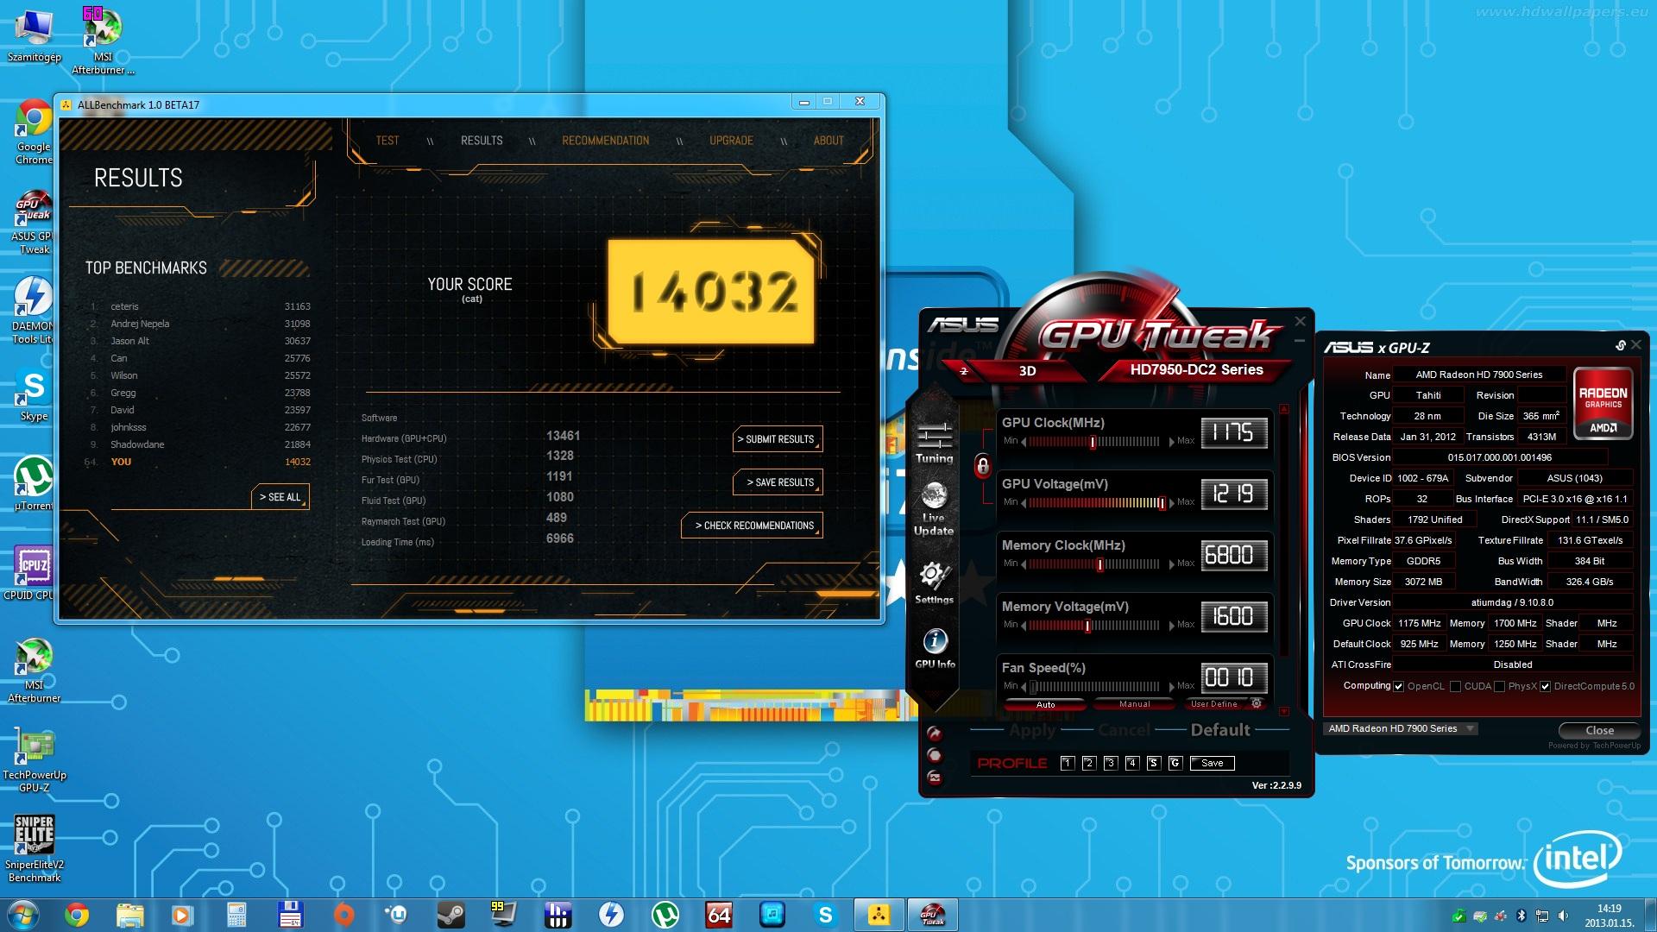
Task: Toggle the OpenCL checkbox in GPU-Z
Action: 1398,687
